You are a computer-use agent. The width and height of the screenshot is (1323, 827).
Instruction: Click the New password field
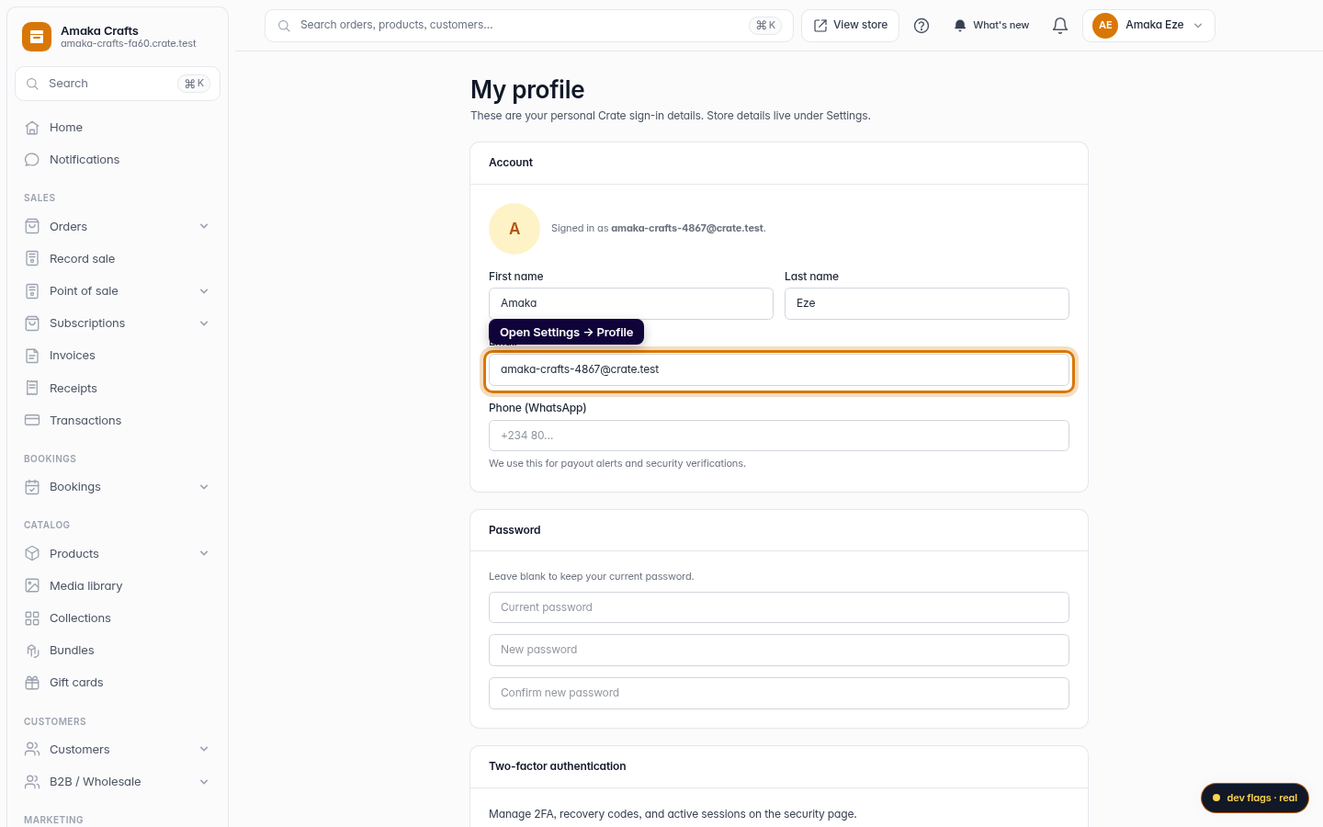tap(779, 650)
